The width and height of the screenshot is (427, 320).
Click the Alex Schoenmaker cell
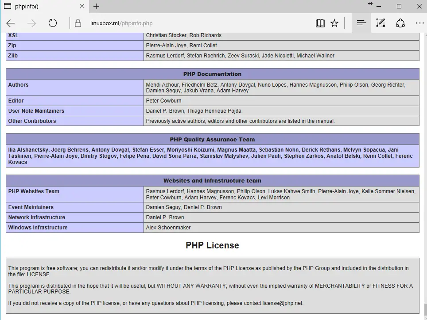281,228
